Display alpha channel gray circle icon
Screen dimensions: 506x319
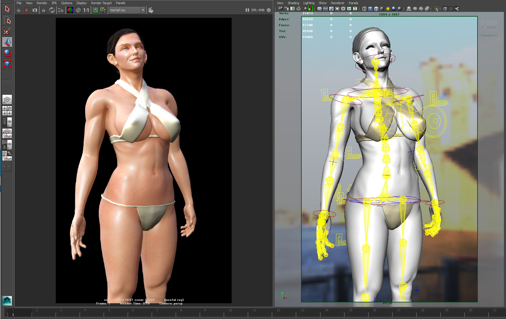pyautogui.click(x=78, y=10)
